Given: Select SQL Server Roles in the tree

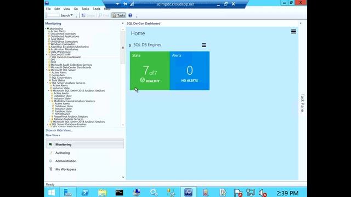Looking at the screenshot, I should pyautogui.click(x=62, y=78).
